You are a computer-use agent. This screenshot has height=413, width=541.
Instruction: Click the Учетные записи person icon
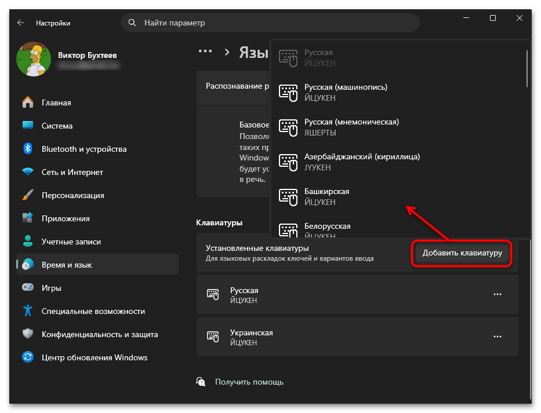pyautogui.click(x=28, y=242)
